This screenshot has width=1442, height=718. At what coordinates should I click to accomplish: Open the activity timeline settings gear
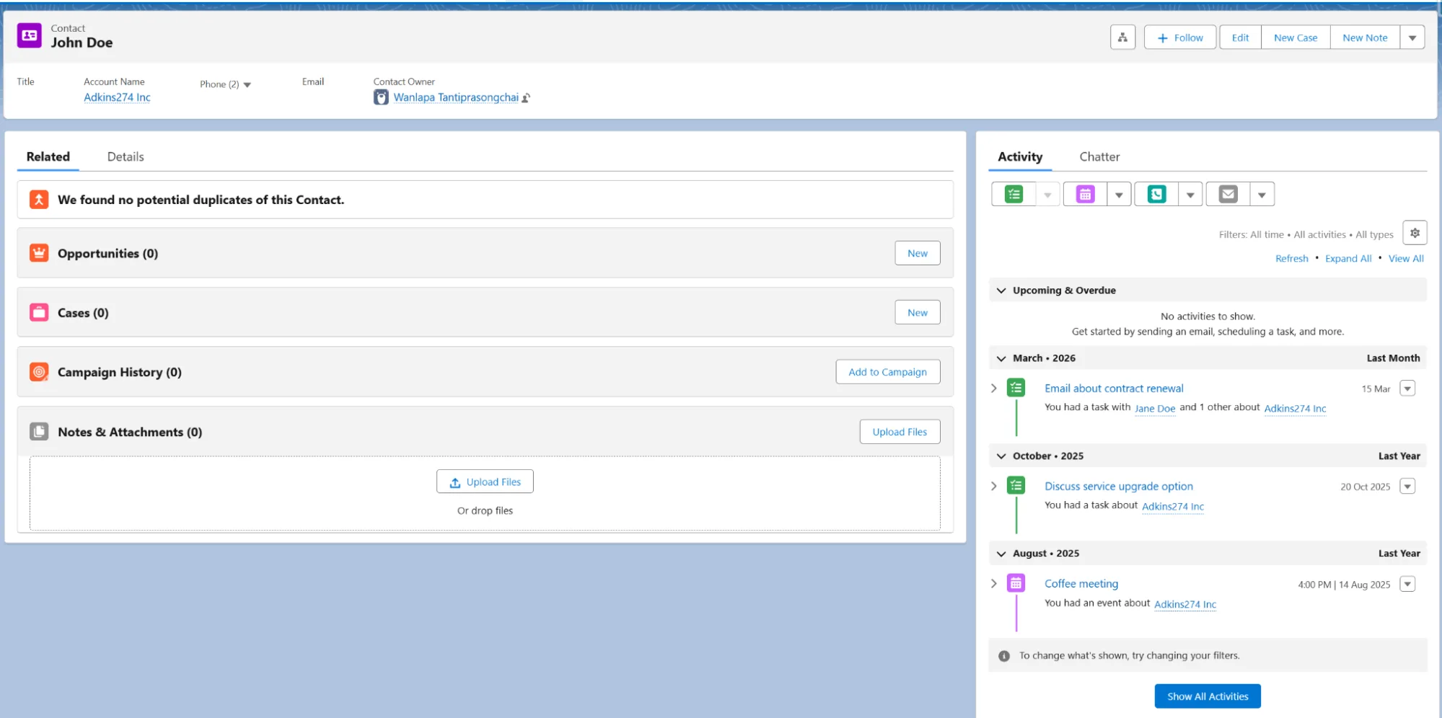1415,233
